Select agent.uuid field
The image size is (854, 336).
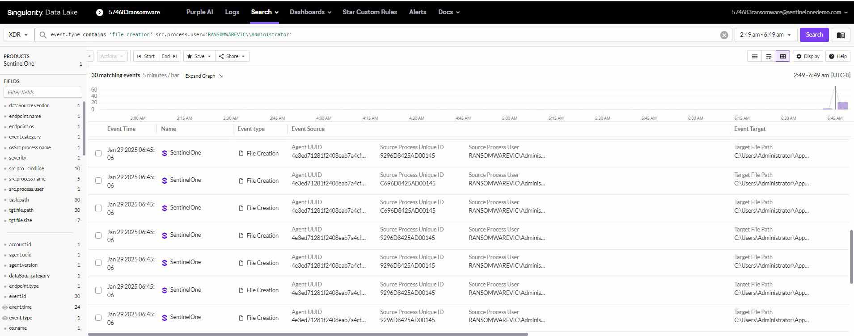click(x=20, y=255)
